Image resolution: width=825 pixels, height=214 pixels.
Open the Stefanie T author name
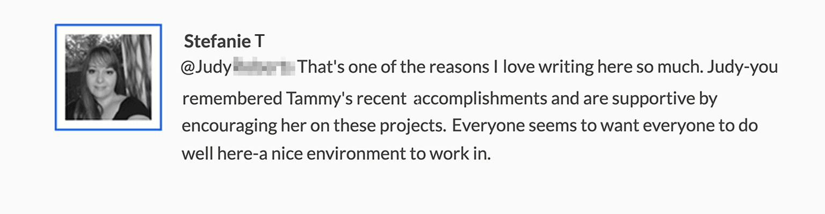tap(225, 41)
